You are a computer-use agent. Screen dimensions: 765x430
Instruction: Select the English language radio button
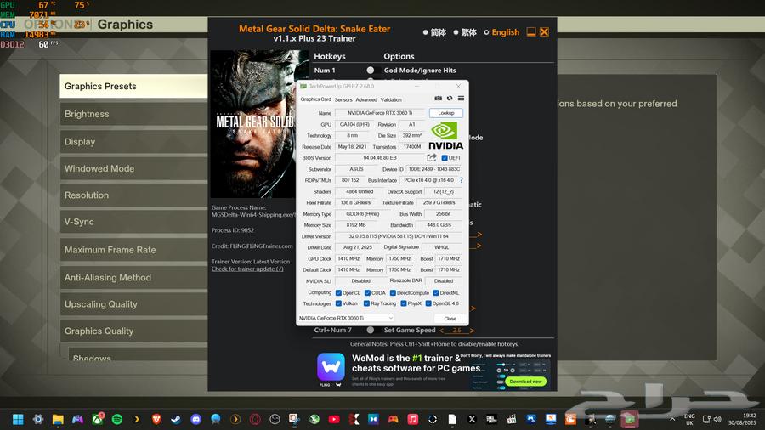pos(486,32)
